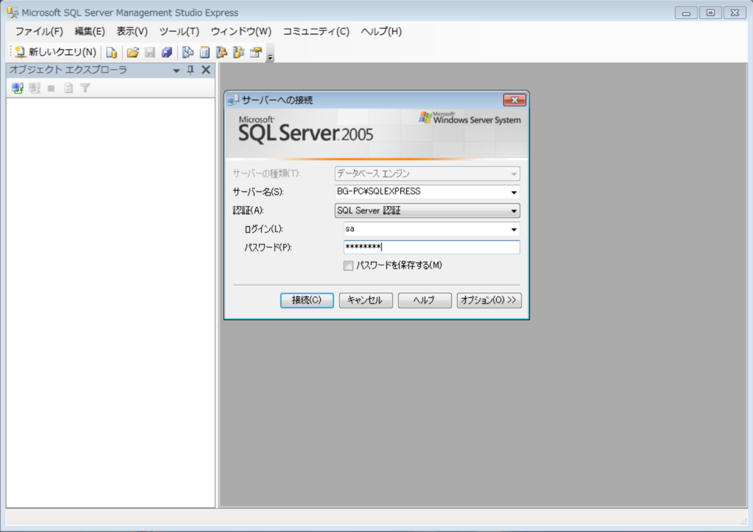The image size is (753, 532).
Task: Click into the パスワード input field
Action: (x=432, y=247)
